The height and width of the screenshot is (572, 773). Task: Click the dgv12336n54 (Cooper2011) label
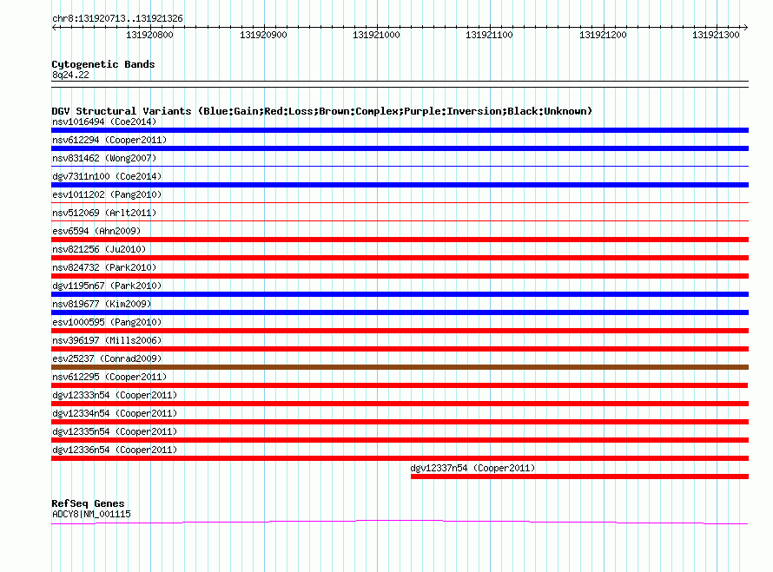click(115, 450)
